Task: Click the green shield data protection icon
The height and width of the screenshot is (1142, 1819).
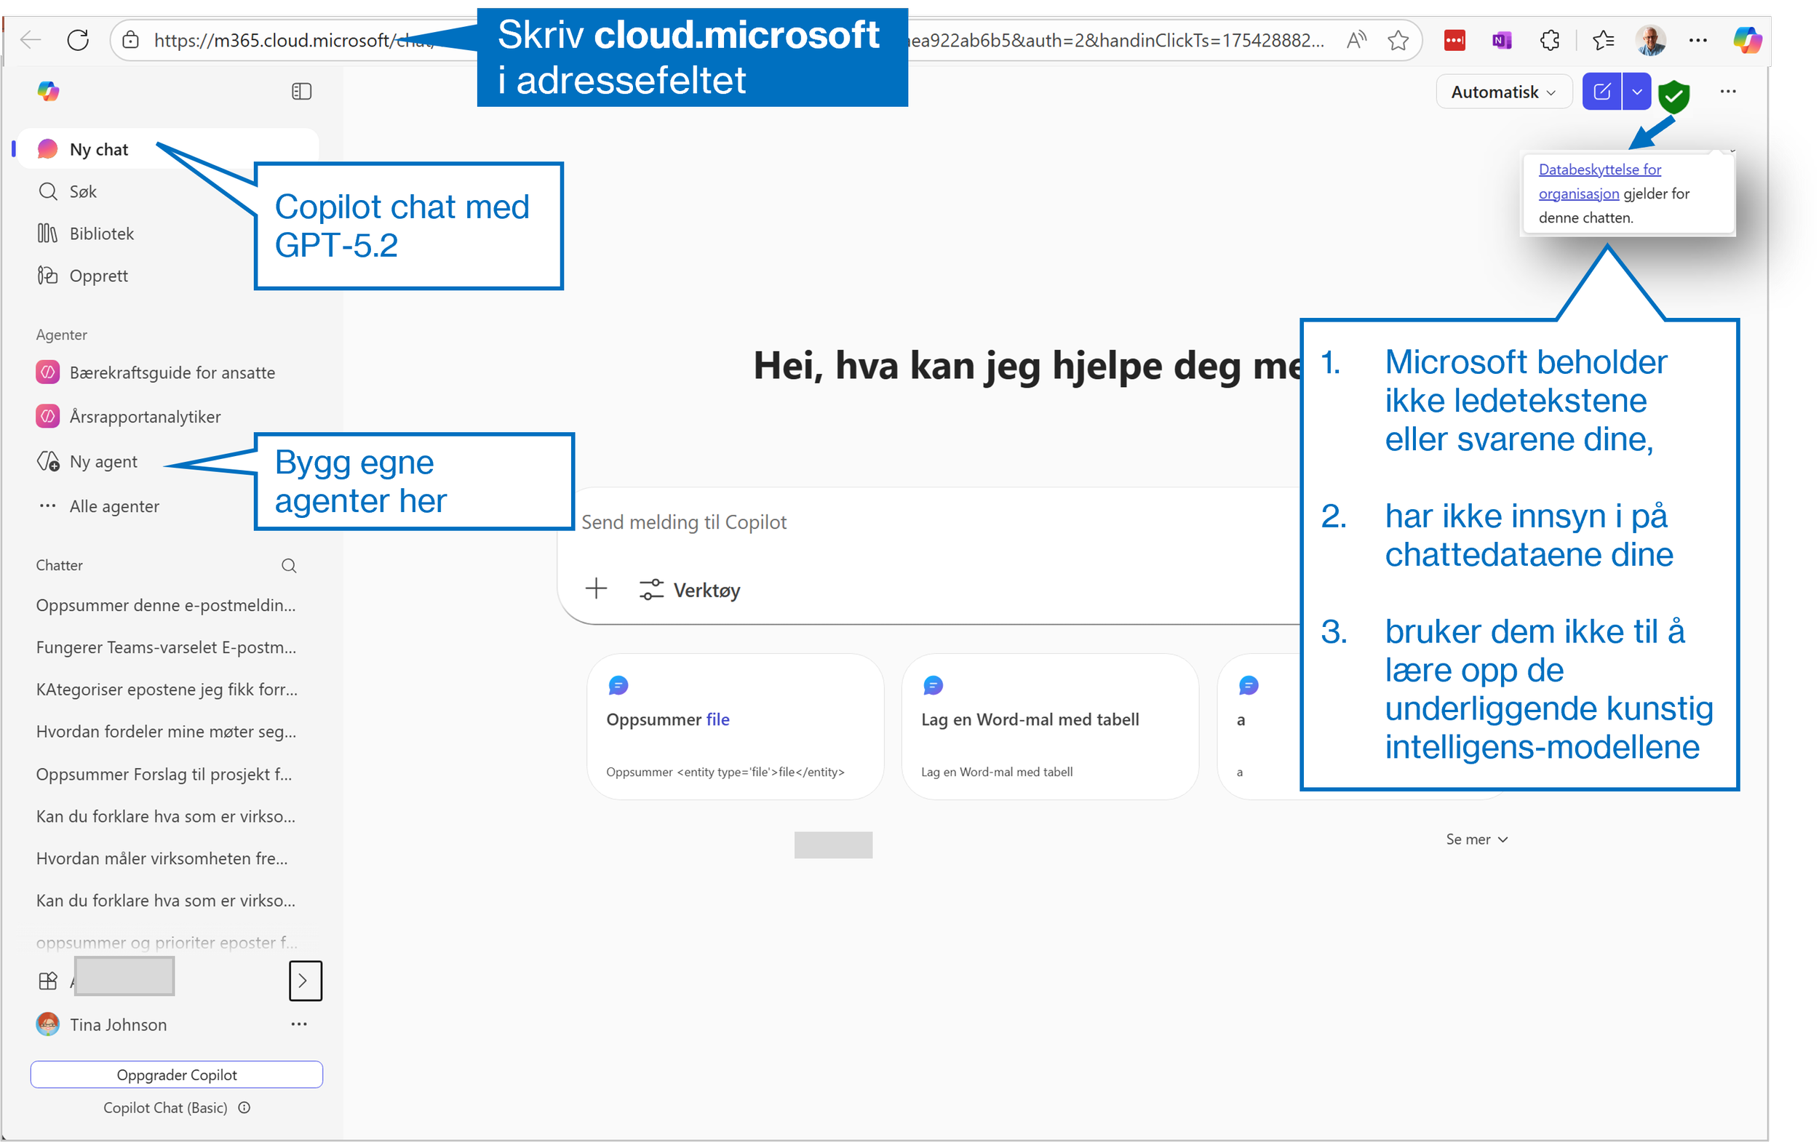Action: [x=1673, y=95]
